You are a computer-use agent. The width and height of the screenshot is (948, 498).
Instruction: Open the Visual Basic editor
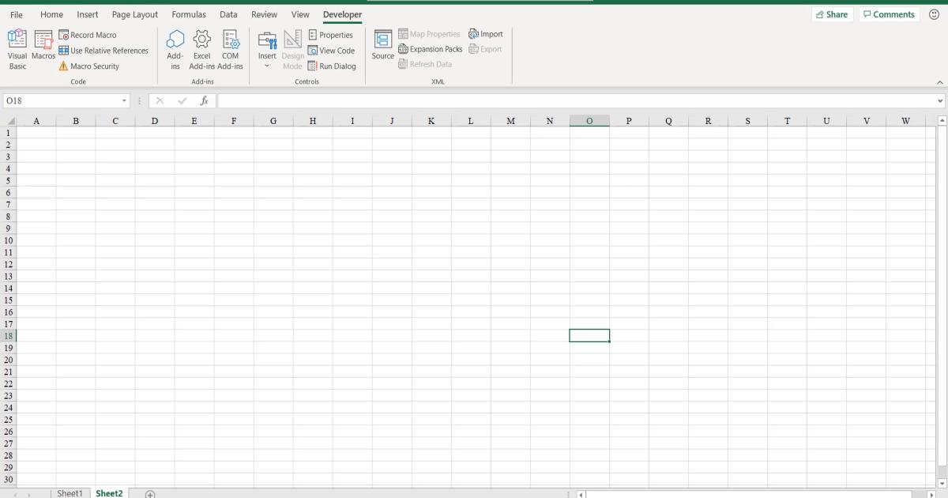tap(17, 47)
